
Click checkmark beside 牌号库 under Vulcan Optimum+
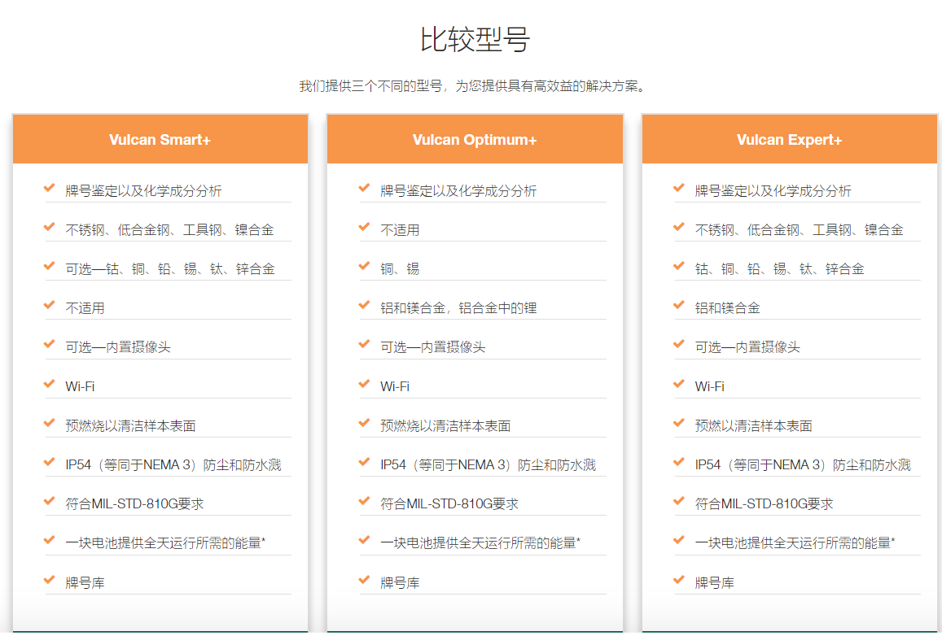(x=364, y=580)
